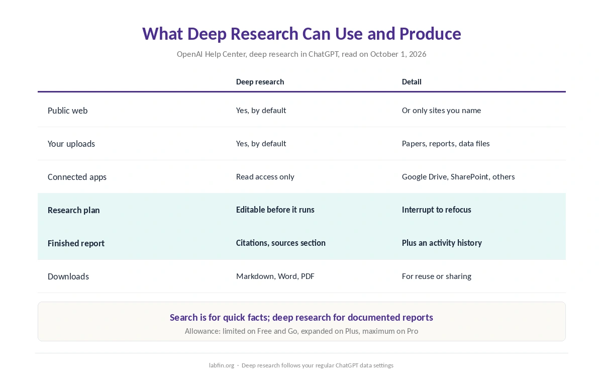The image size is (603, 379).
Task: Select the 'Research plan' row label
Action: [x=73, y=210]
